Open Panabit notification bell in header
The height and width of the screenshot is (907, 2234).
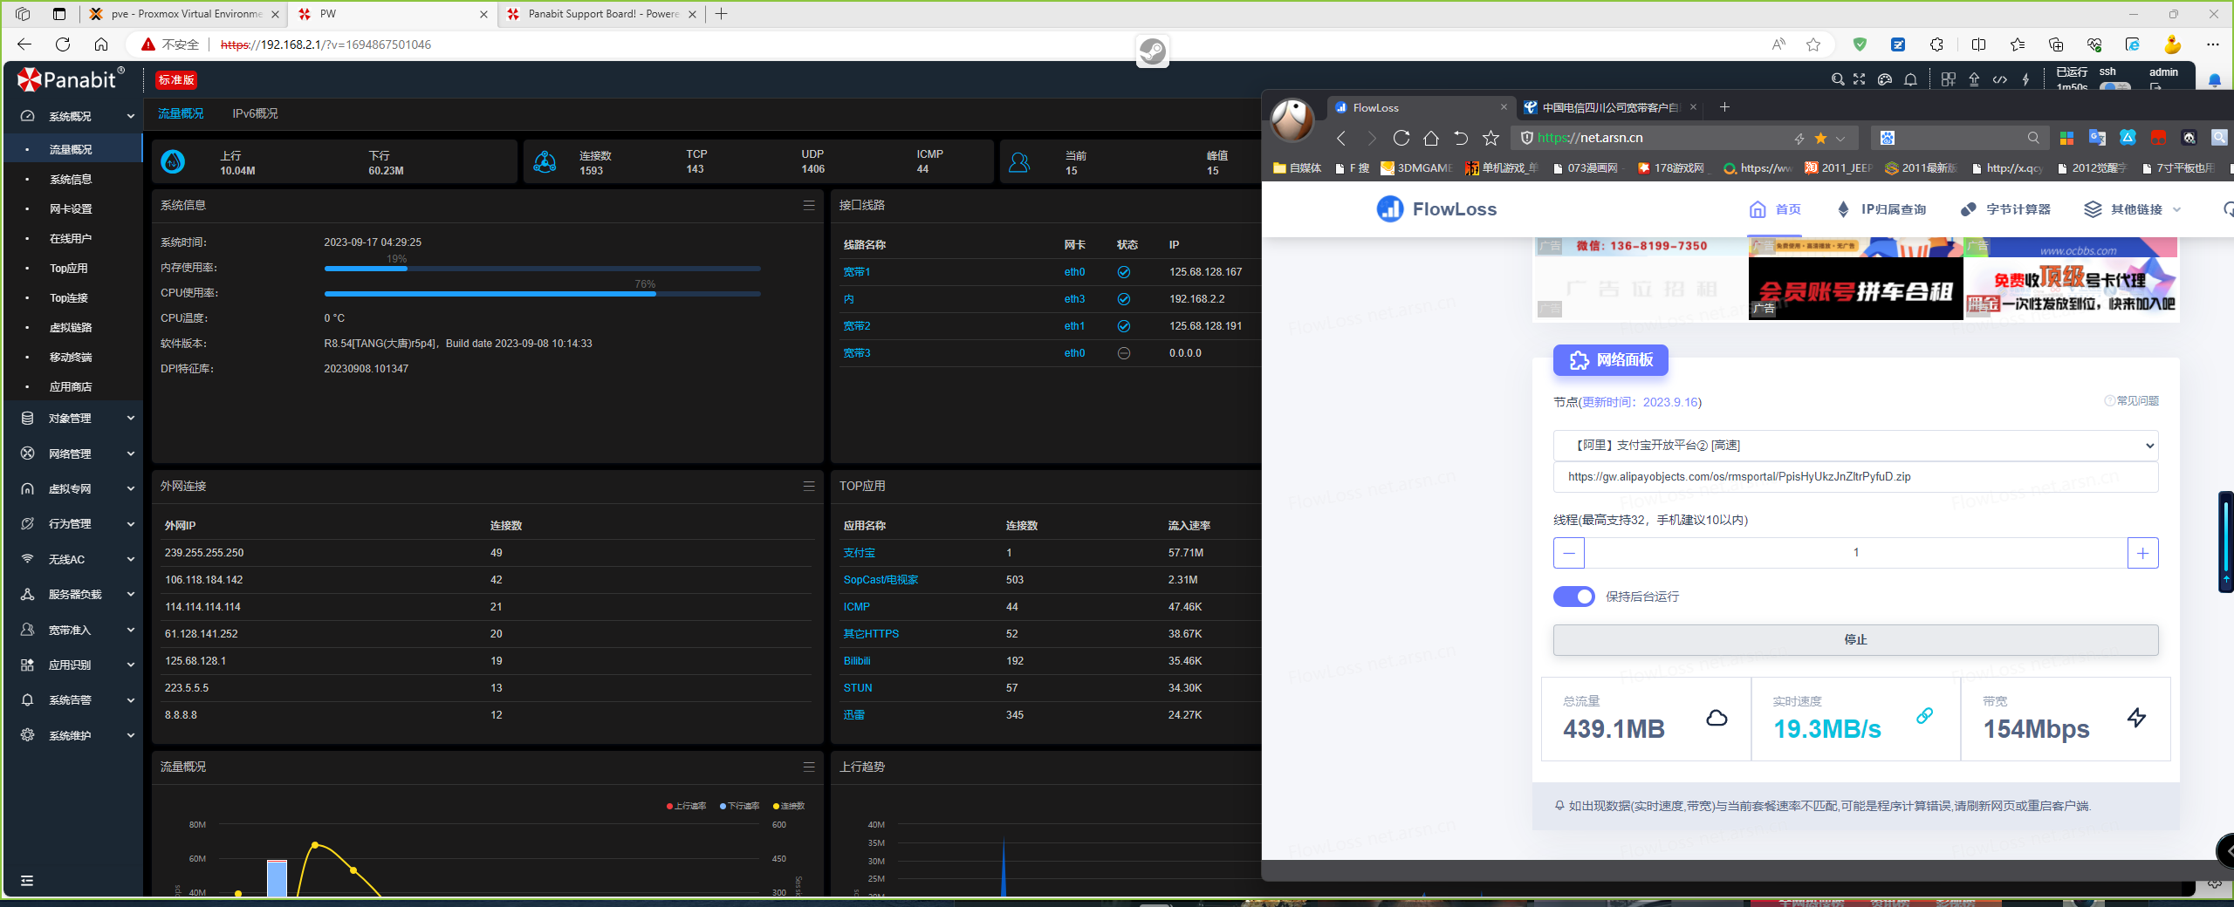(x=1910, y=79)
